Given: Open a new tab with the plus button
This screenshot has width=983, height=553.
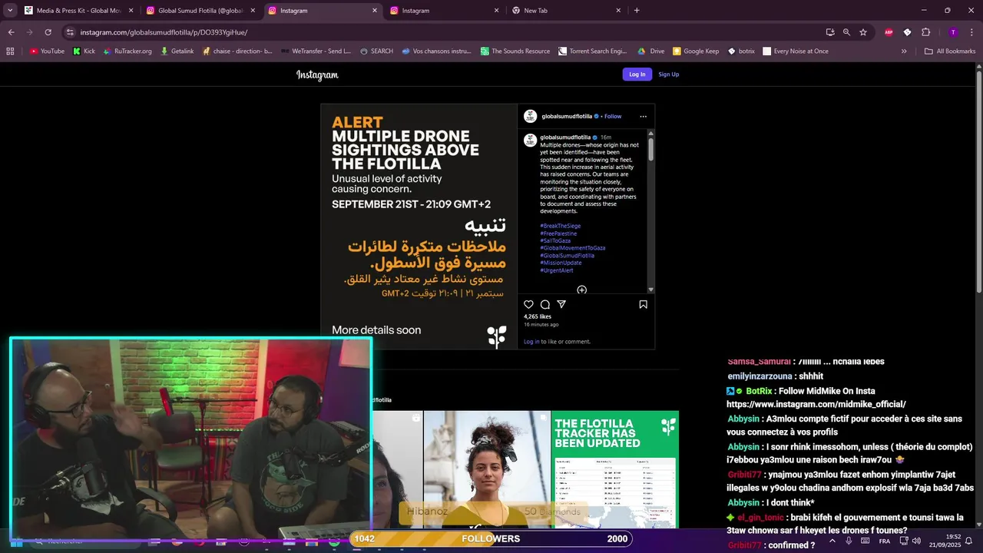Looking at the screenshot, I should (637, 11).
